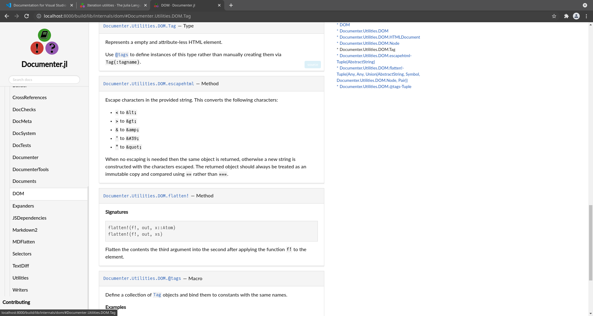Image resolution: width=593 pixels, height=316 pixels.
Task: Open Writers in the sidebar
Action: coord(20,290)
